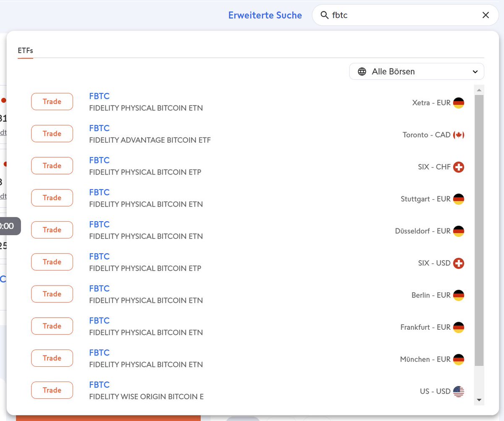The width and height of the screenshot is (504, 421).
Task: Open FBTC ticker link for Düsseldorf listing
Action: click(x=99, y=224)
